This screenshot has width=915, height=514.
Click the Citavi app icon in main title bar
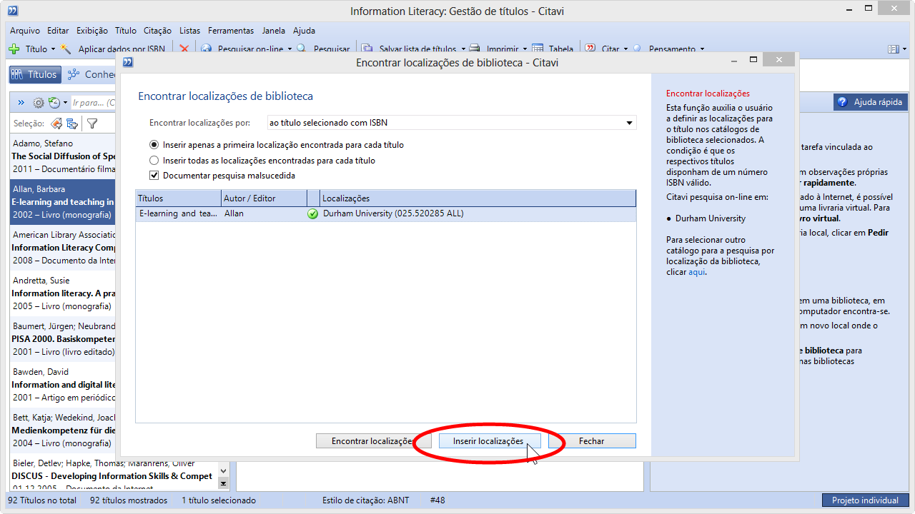click(x=12, y=11)
